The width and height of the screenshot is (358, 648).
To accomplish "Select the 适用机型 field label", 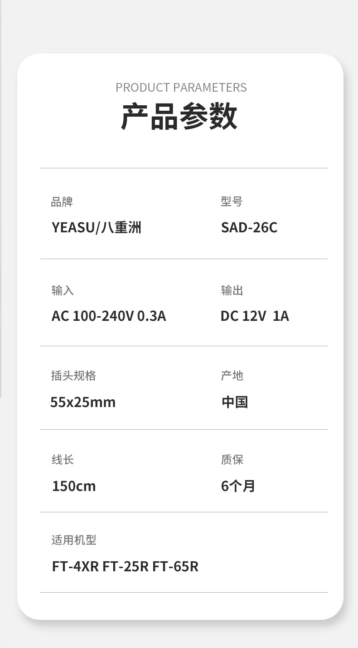I will pyautogui.click(x=74, y=540).
